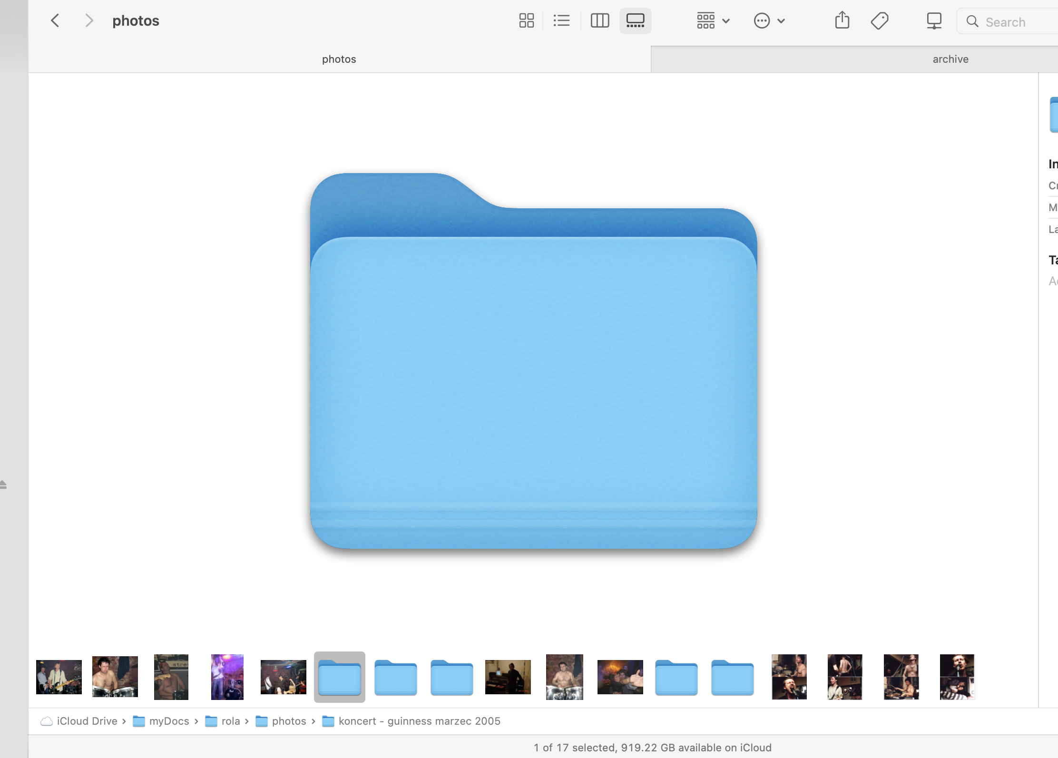
Task: Open the more actions menu
Action: [x=762, y=20]
